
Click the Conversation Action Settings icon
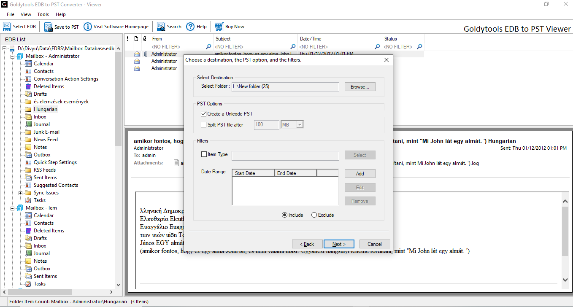(28, 79)
